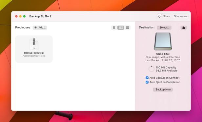Minimize the window with yellow button
The height and width of the screenshot is (122, 202).
click(20, 16)
